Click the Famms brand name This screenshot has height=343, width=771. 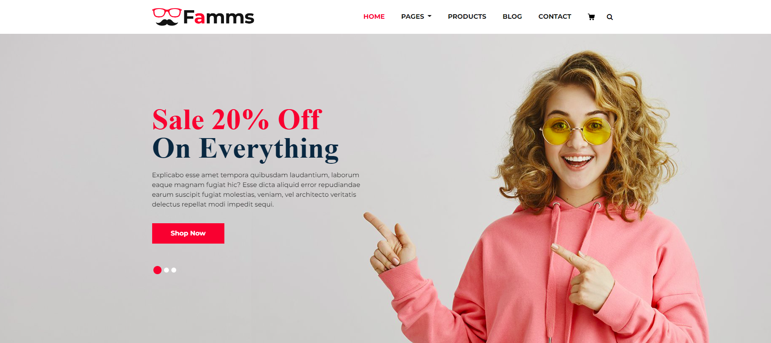(218, 17)
